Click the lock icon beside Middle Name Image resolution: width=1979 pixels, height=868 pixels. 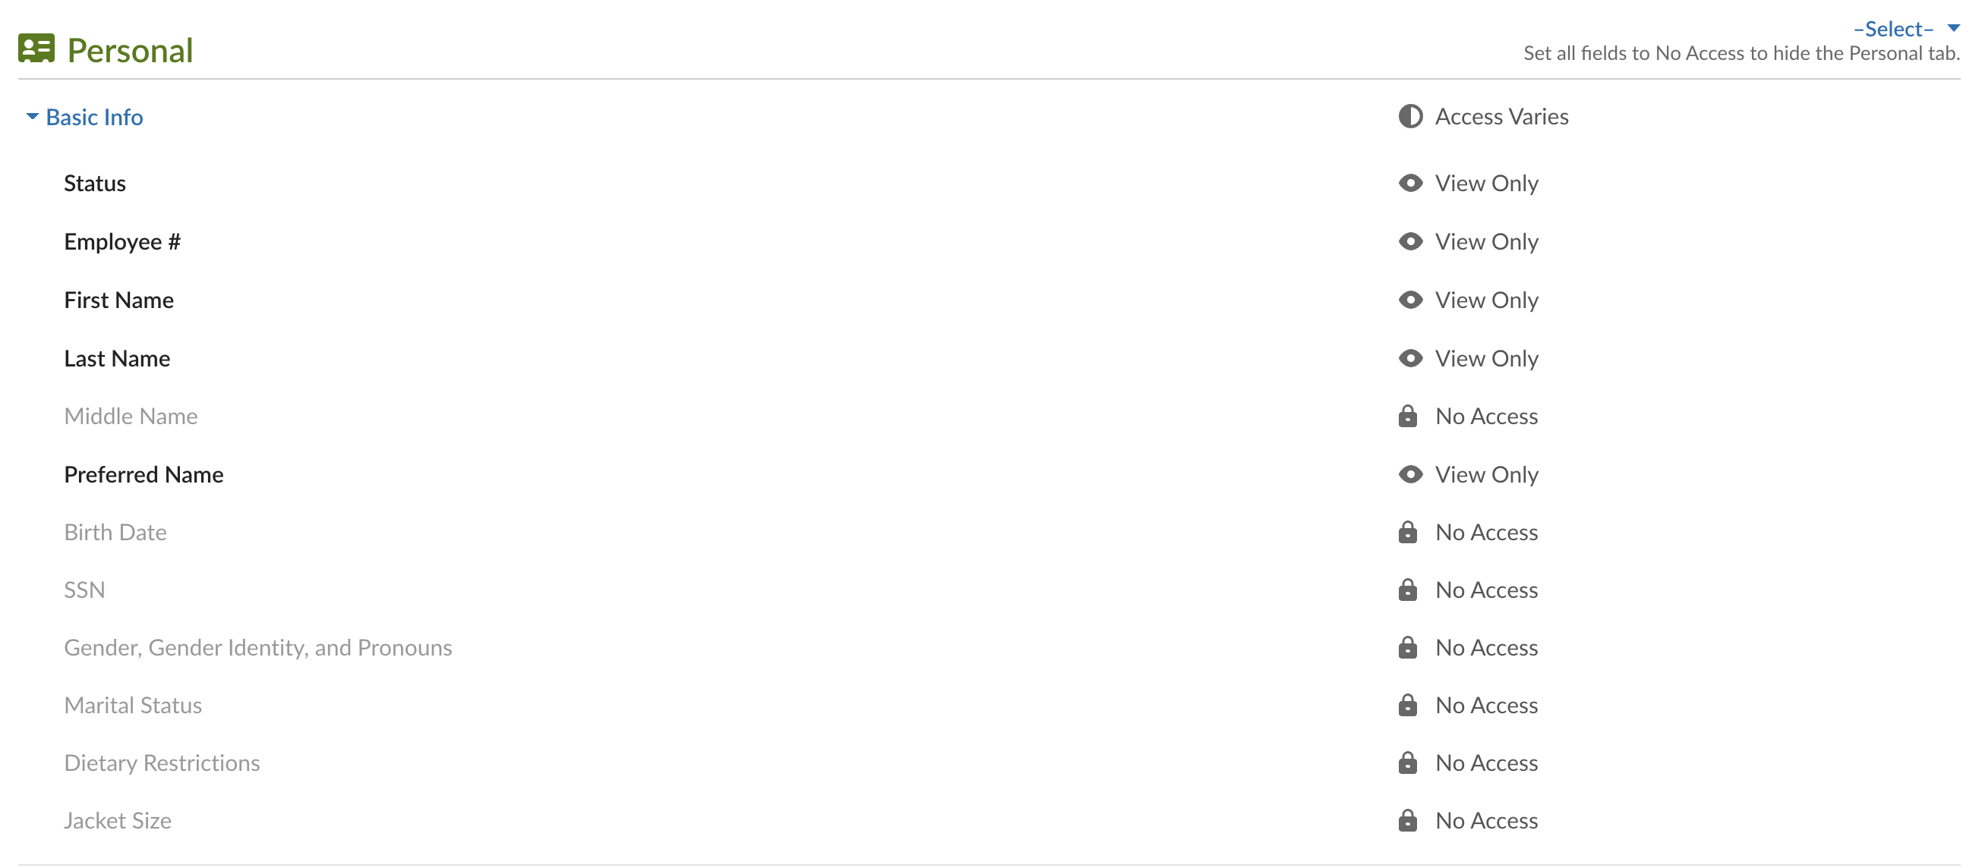pyautogui.click(x=1407, y=416)
